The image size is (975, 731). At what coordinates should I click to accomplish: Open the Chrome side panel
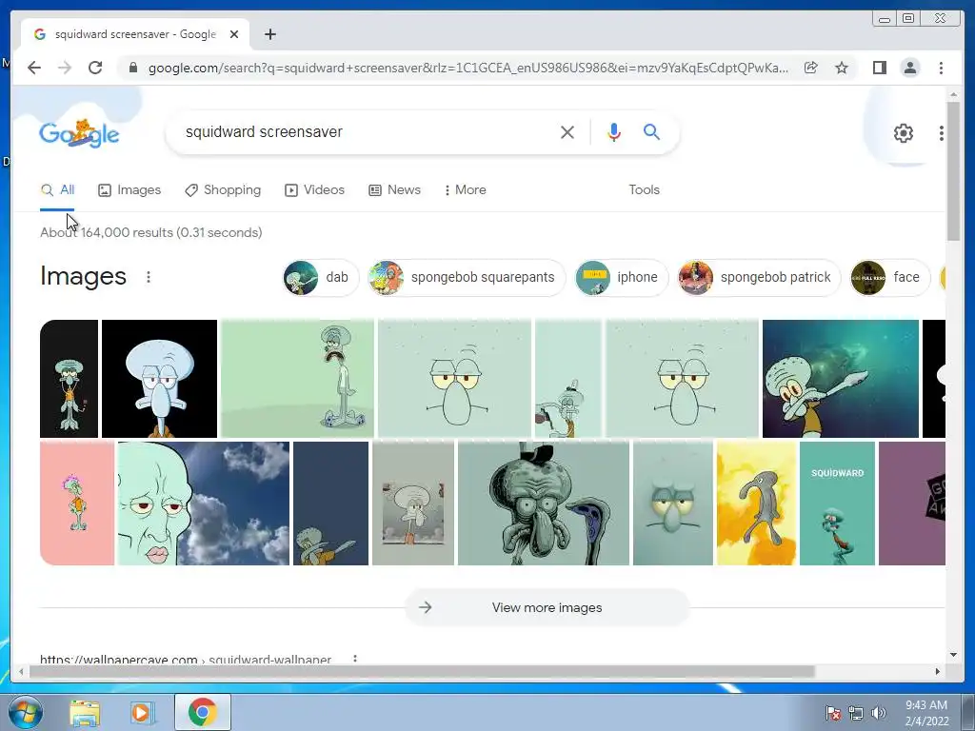pos(879,68)
